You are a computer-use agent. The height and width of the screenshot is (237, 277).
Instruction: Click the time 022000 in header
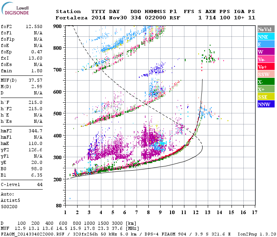[156, 18]
